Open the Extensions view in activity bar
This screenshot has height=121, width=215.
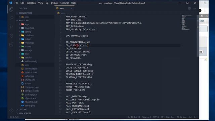11,44
